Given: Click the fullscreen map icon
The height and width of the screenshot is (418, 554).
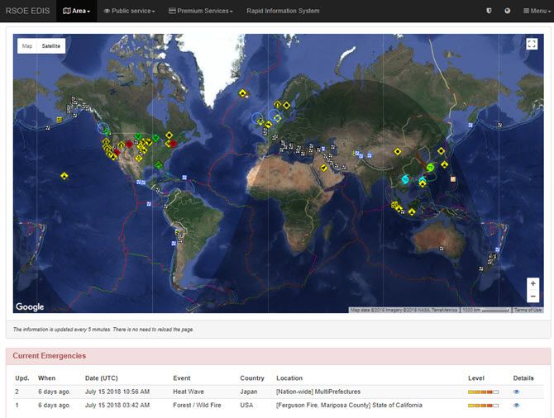Looking at the screenshot, I should pos(532,45).
